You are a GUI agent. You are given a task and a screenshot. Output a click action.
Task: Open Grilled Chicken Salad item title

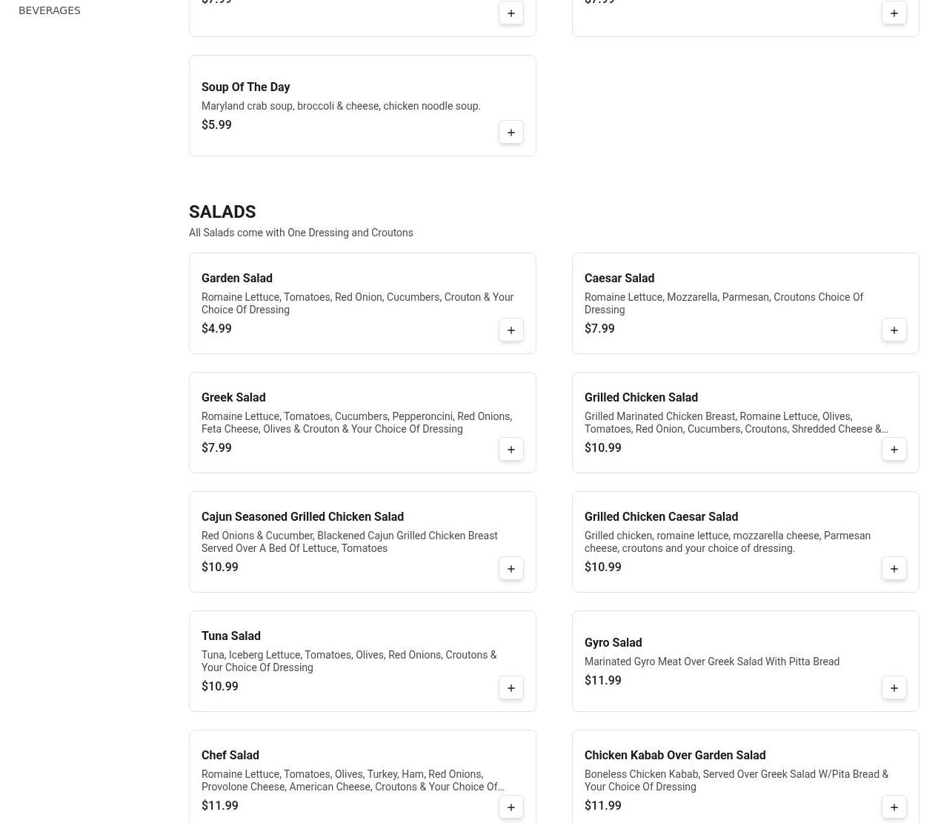[641, 397]
